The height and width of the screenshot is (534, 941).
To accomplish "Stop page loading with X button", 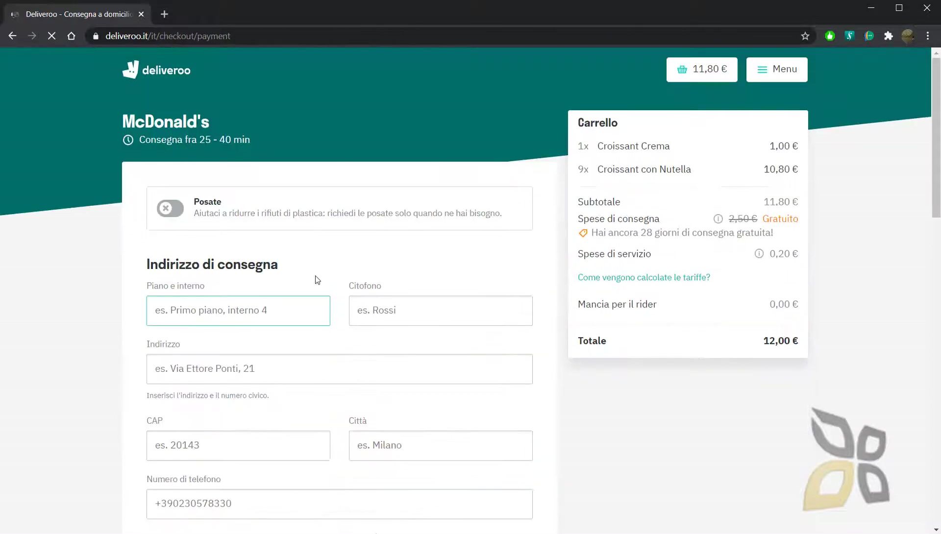I will pos(51,36).
